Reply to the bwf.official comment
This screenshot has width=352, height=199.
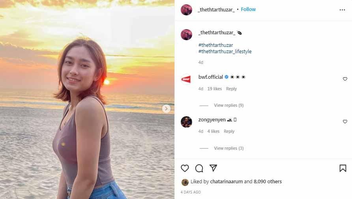point(231,89)
